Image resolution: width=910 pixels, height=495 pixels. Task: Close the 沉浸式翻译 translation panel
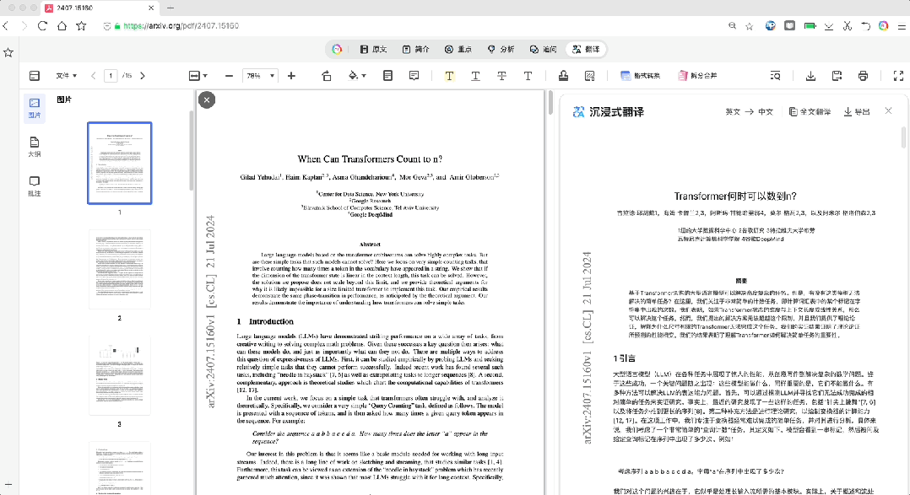tap(888, 110)
